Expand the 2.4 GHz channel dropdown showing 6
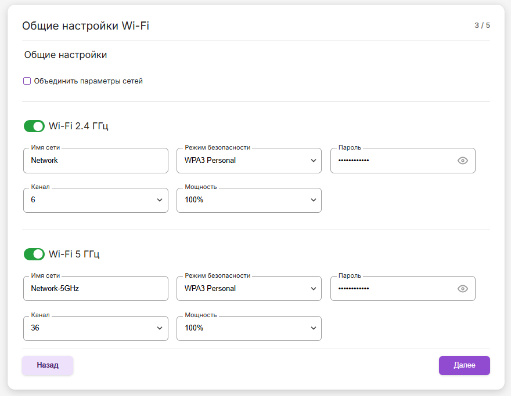Screen dimensions: 511x396 (x=95, y=200)
